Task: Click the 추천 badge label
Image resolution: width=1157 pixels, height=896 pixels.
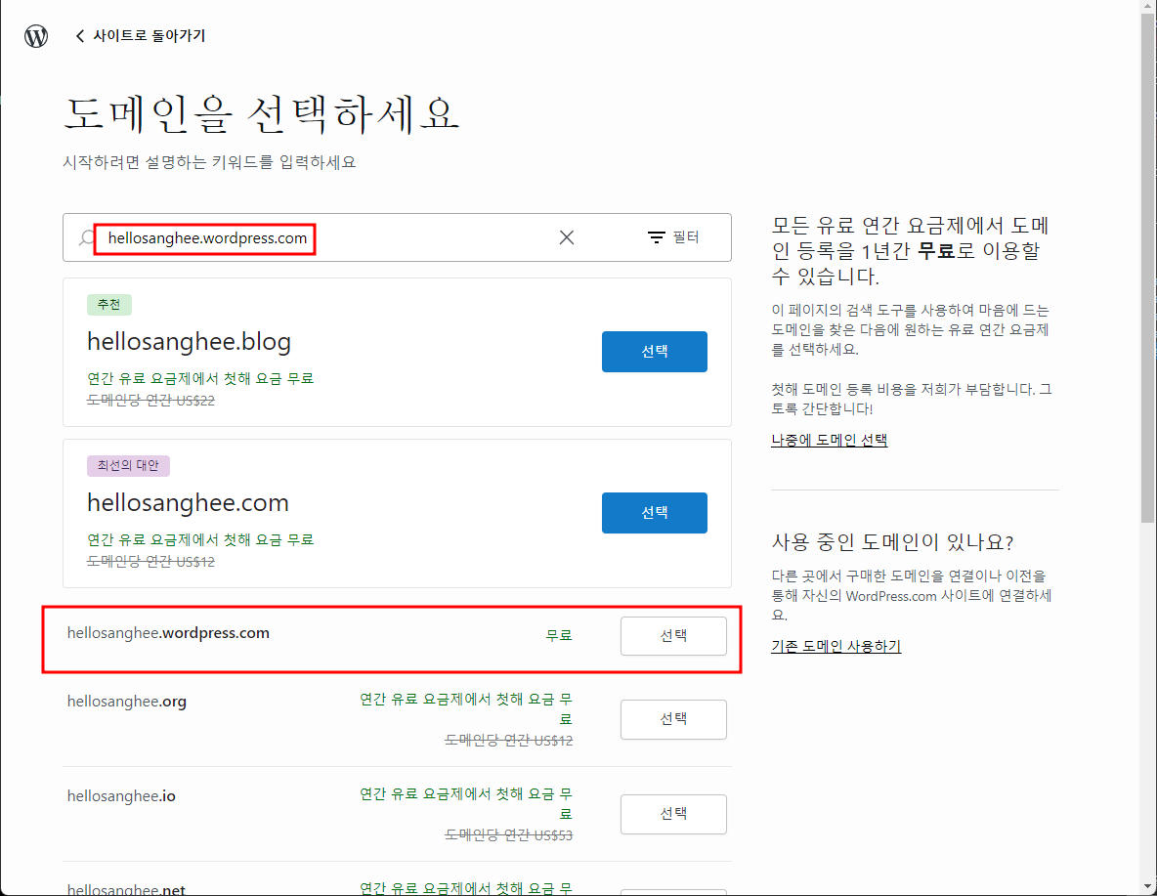Action: point(109,304)
